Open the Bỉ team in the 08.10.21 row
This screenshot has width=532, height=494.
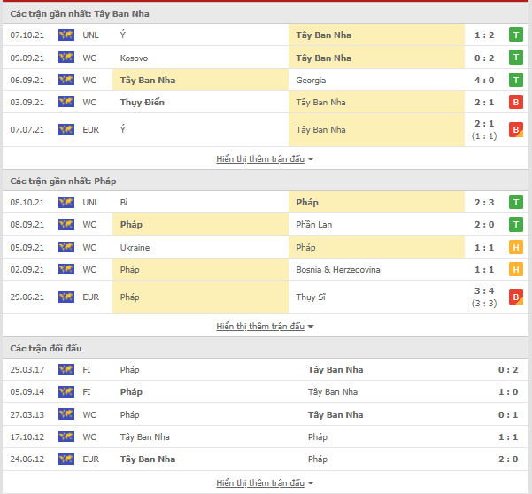124,202
